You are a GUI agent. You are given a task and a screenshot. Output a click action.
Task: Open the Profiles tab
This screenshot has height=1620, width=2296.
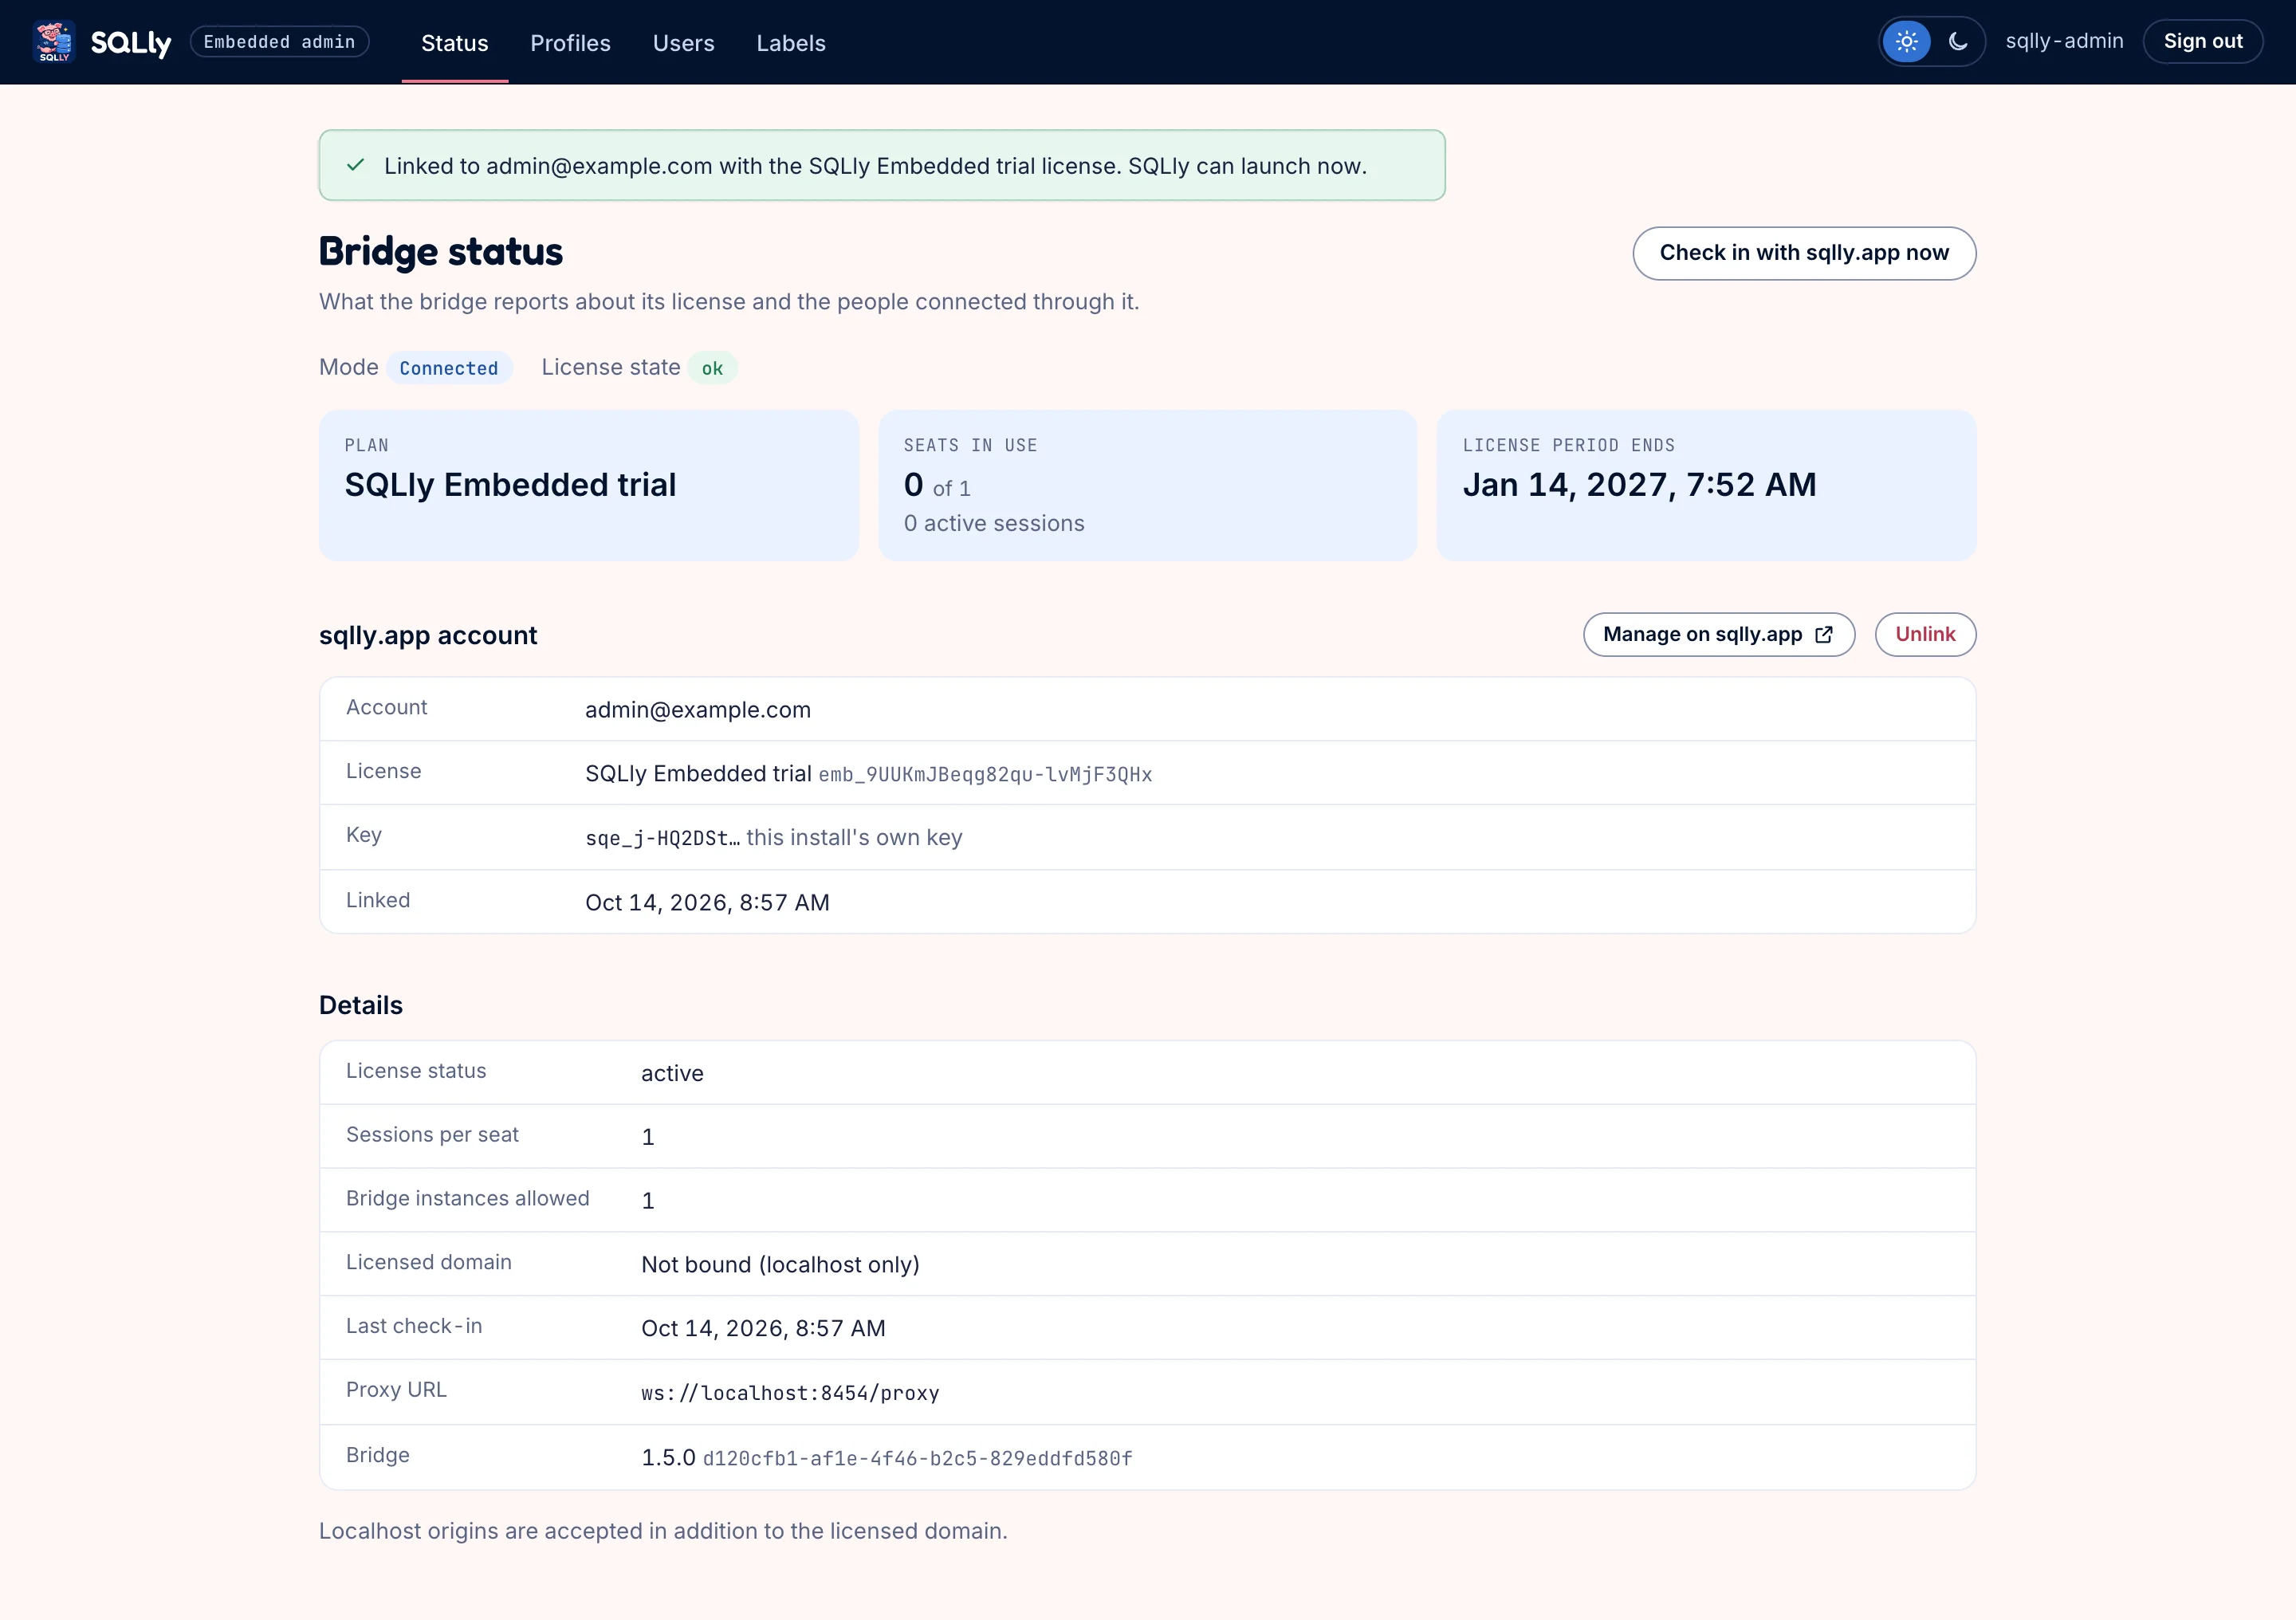point(570,43)
